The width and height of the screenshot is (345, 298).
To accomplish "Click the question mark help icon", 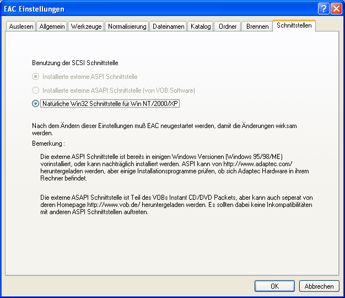I will [324, 9].
